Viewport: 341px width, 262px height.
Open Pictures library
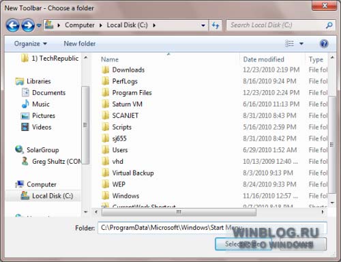tap(38, 115)
